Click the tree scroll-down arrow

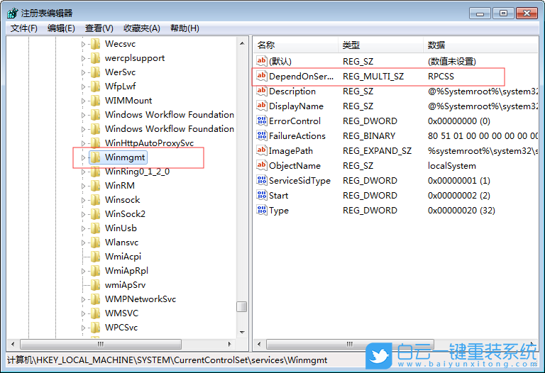click(x=242, y=333)
